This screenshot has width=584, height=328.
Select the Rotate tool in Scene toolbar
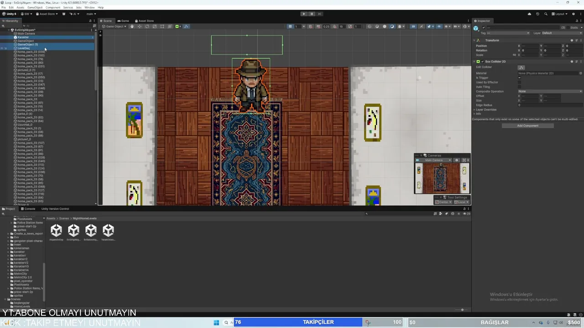147,26
